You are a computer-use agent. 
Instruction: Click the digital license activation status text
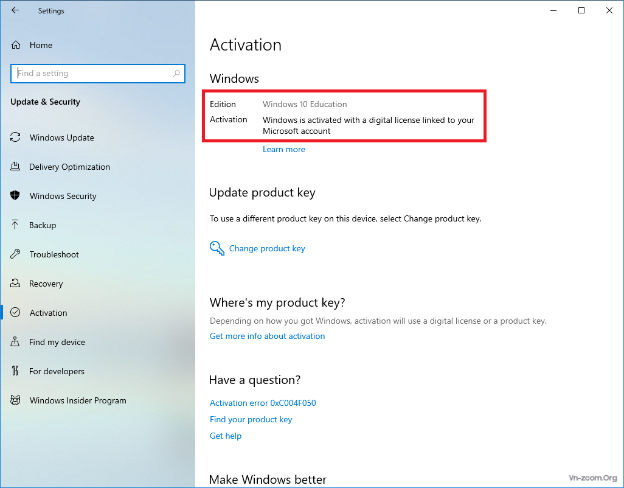(x=369, y=125)
